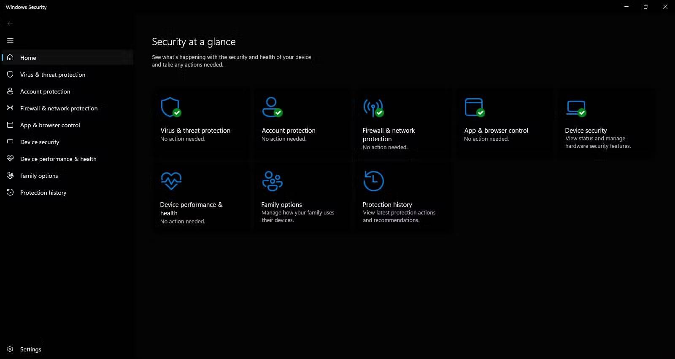Click the large laptop icon on the Device security card
The width and height of the screenshot is (675, 359).
[x=576, y=108]
